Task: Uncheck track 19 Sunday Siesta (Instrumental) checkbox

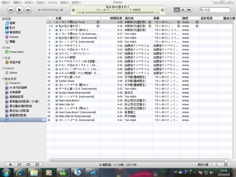Action: pyautogui.click(x=56, y=93)
